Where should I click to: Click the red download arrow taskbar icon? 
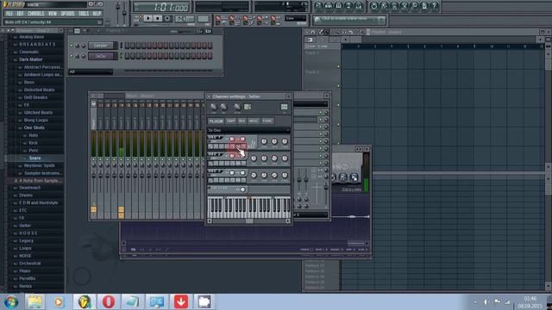coord(180,302)
